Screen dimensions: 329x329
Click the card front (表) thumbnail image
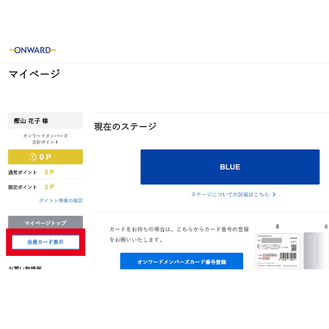tap(316, 251)
